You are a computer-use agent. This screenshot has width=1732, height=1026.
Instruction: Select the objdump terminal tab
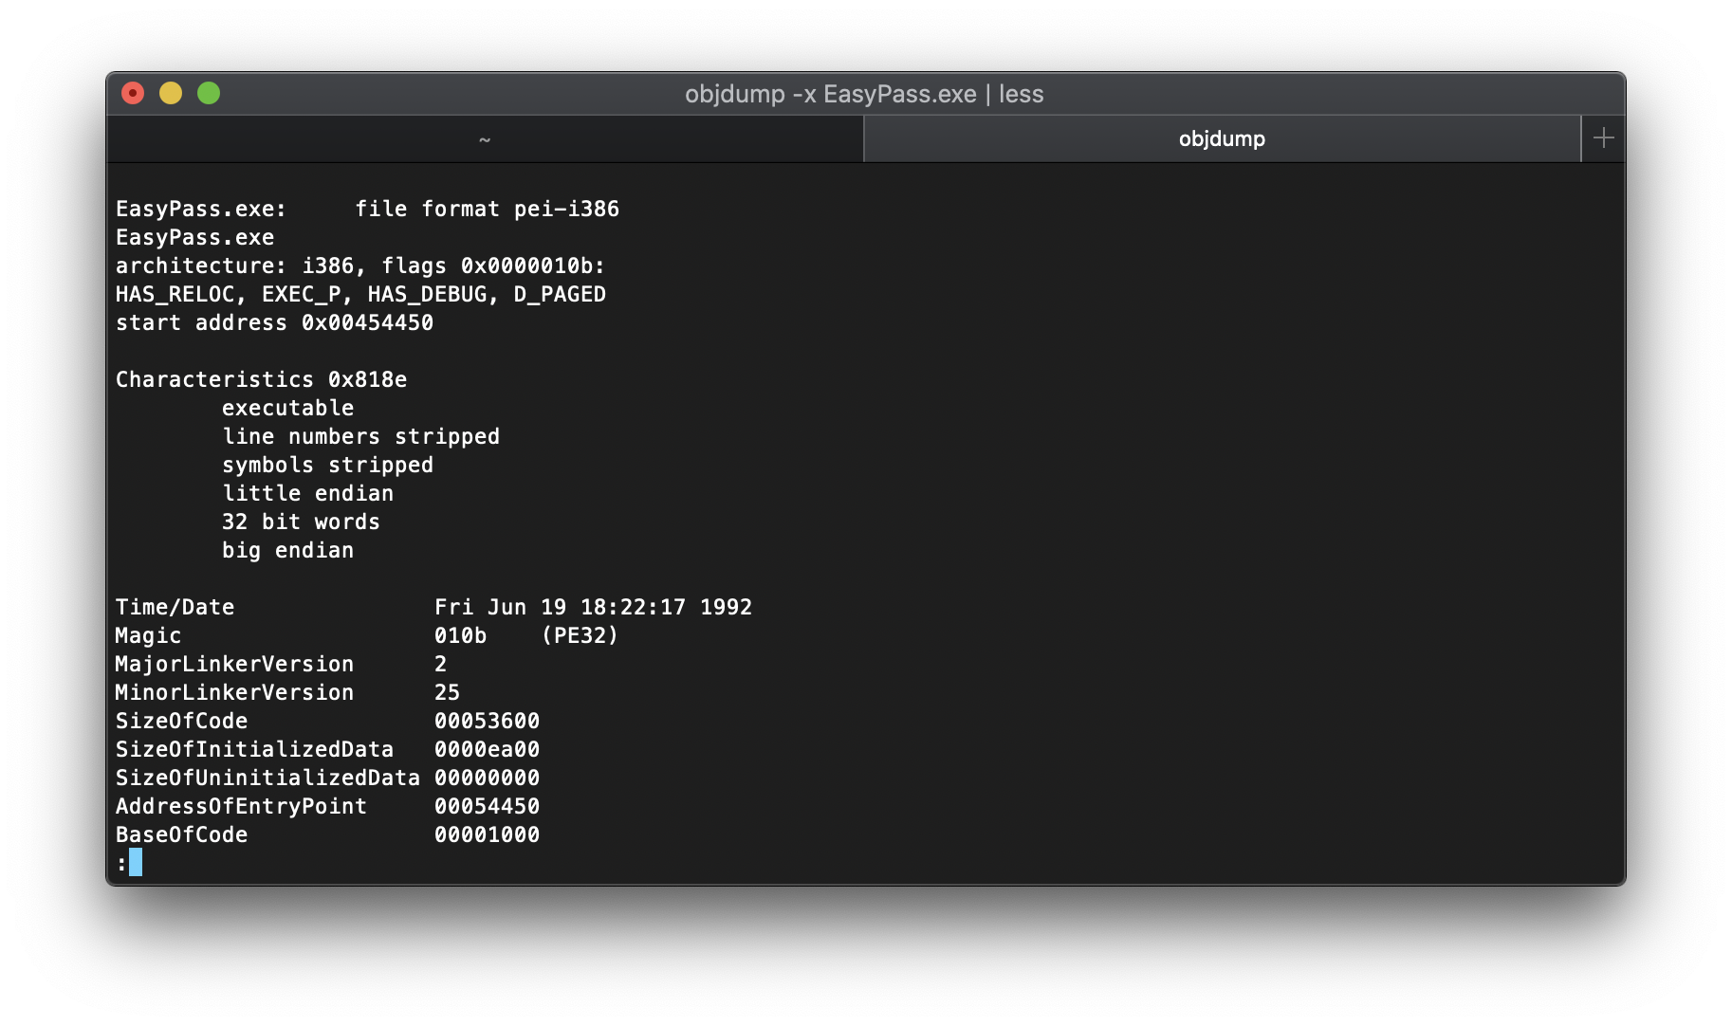coord(1222,139)
